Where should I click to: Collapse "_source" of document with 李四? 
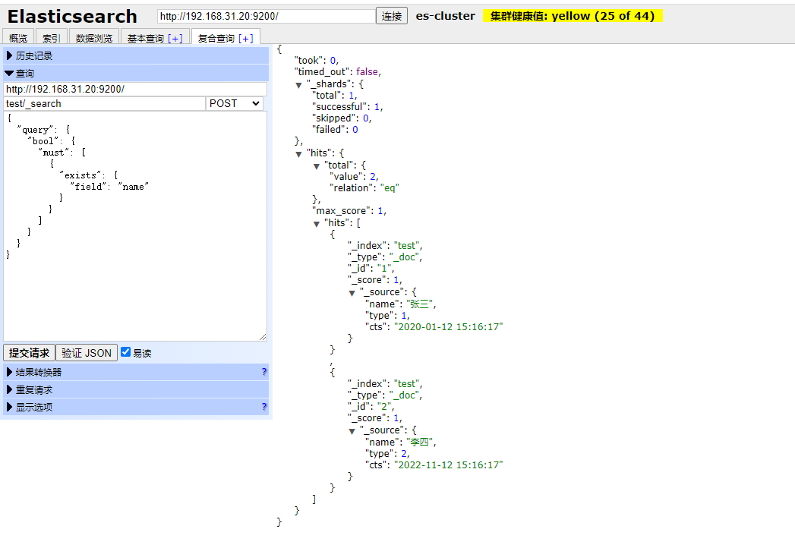(352, 431)
